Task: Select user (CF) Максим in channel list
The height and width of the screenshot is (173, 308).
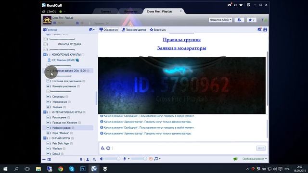Action: (x=63, y=60)
